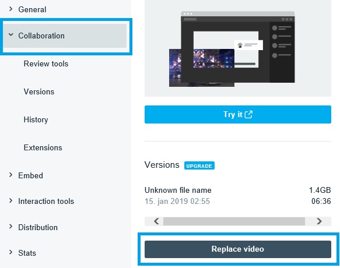Click the Replace video button
The height and width of the screenshot is (268, 340).
(238, 249)
